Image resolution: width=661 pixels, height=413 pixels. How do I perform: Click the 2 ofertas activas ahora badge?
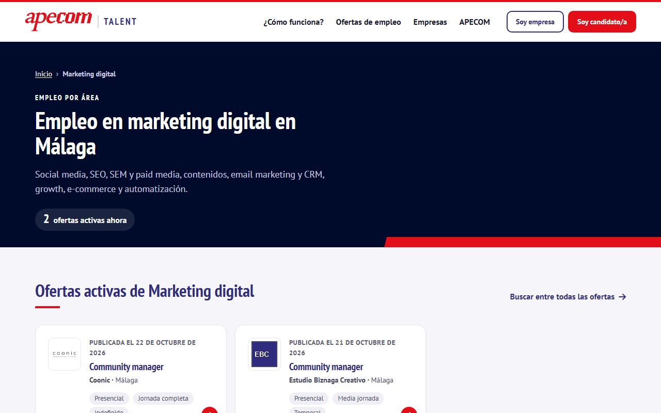click(85, 219)
